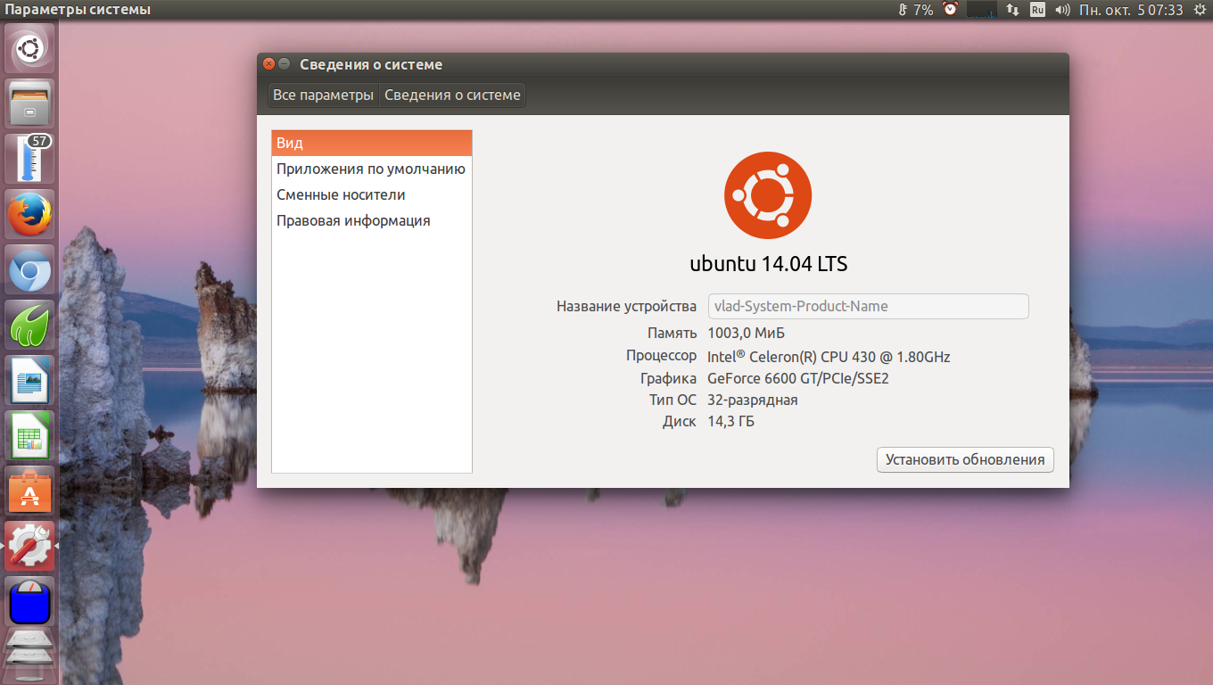Open the Ru keyboard layout indicator

1037,10
